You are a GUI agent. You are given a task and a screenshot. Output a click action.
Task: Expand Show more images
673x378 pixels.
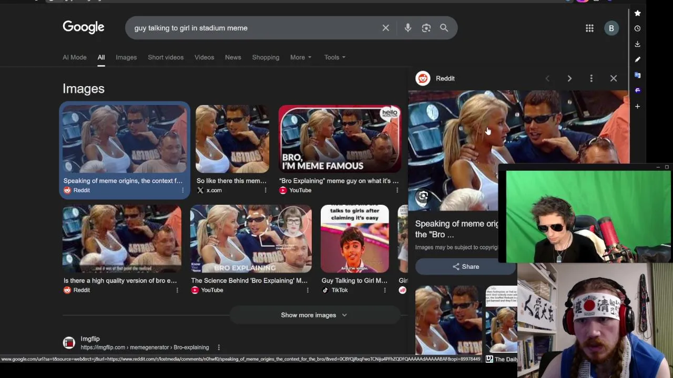[x=314, y=315]
